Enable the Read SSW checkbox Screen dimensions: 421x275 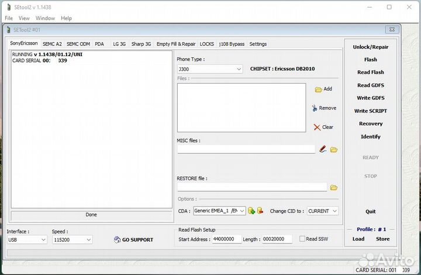click(x=302, y=239)
